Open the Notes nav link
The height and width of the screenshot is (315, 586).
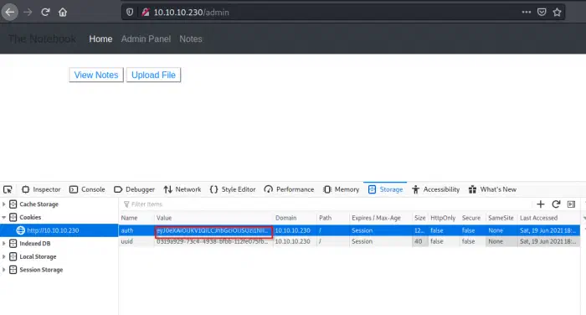(191, 39)
